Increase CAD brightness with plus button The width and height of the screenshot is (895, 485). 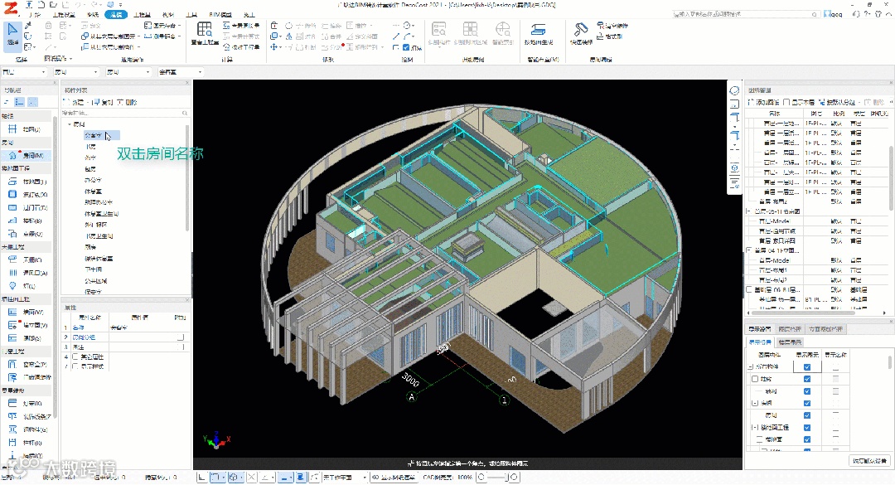514,478
